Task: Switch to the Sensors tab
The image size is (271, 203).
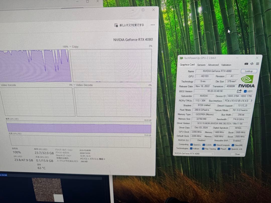Action: point(201,65)
